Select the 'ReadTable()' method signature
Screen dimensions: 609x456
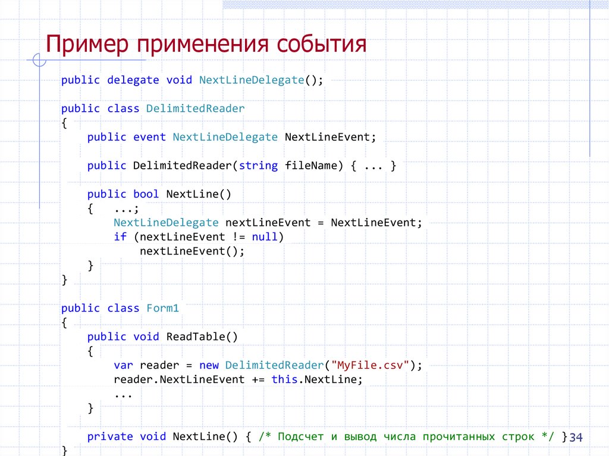pyautogui.click(x=162, y=337)
